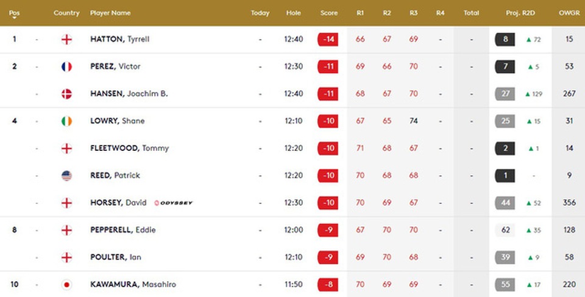This screenshot has height=297, width=585.
Task: Click OWGR value 9 for Reed
Action: pos(569,175)
